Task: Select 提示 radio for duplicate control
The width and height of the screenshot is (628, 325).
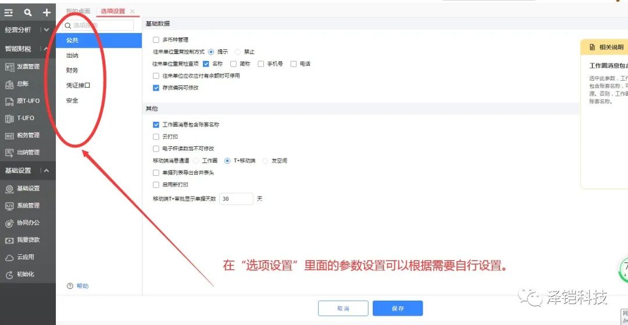Action: pyautogui.click(x=211, y=52)
